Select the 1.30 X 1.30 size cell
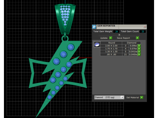The image size is (158, 118). (111, 51)
